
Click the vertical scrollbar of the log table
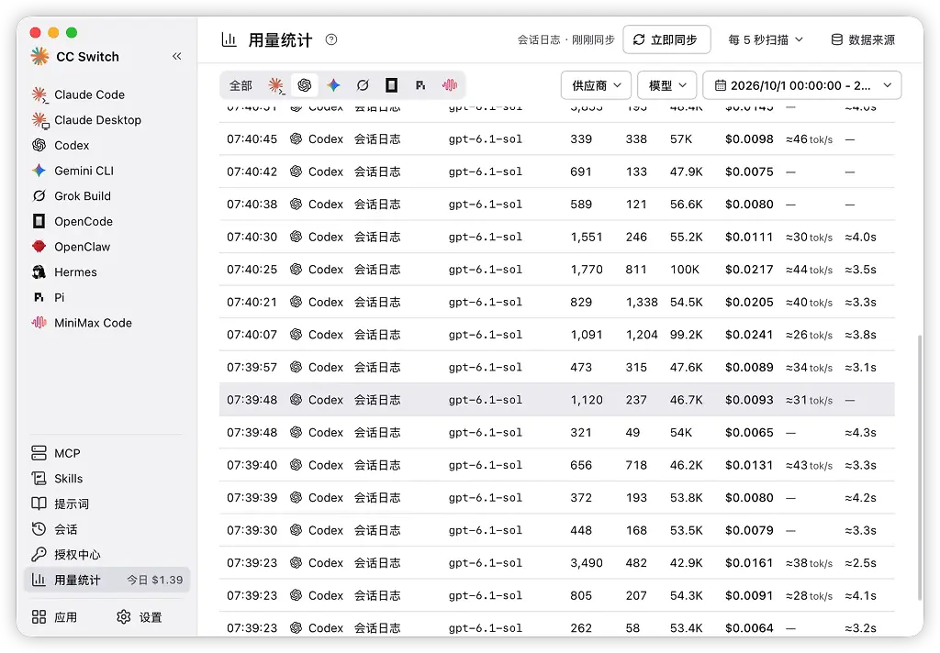coord(920,468)
